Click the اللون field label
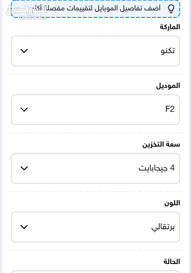Screen dimensions: 191x273 click(x=172, y=203)
